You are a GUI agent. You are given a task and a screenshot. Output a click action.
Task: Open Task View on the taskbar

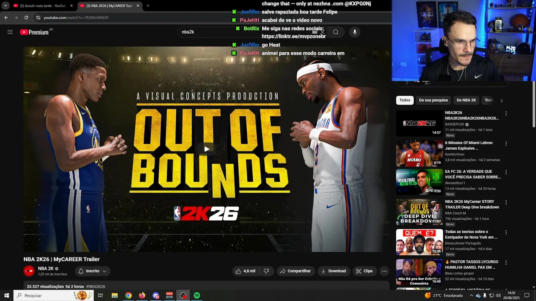[100, 296]
